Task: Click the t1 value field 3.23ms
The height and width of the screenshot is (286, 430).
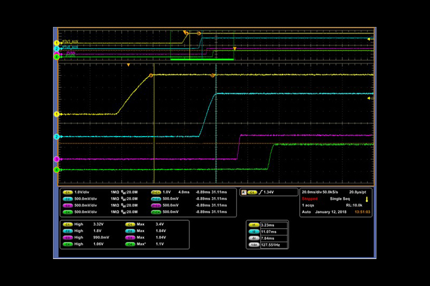Action: 274,225
